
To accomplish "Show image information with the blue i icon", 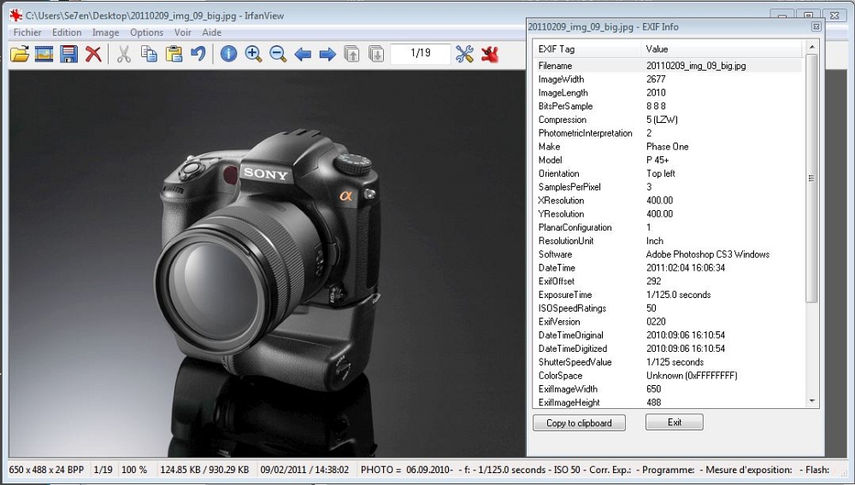I will tap(228, 54).
